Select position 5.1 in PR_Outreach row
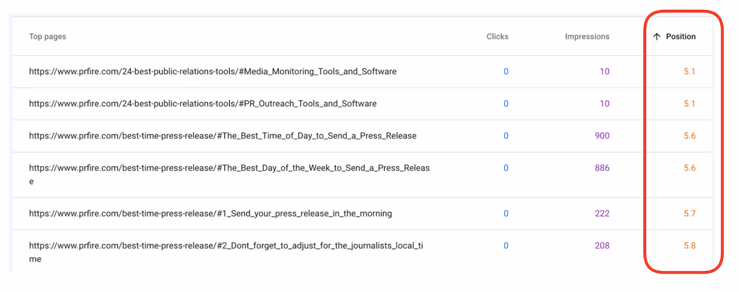Image resolution: width=739 pixels, height=292 pixels. click(x=690, y=104)
